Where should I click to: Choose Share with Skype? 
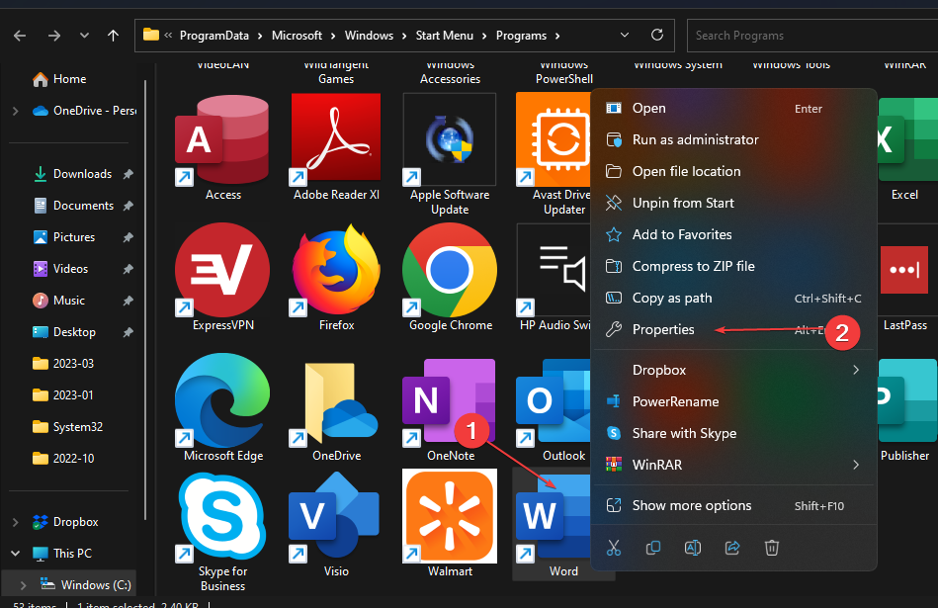[734, 434]
